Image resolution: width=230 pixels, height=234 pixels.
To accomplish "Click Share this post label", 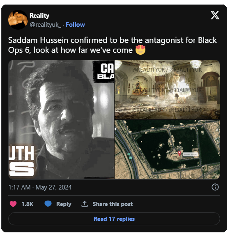I will click(x=113, y=204).
